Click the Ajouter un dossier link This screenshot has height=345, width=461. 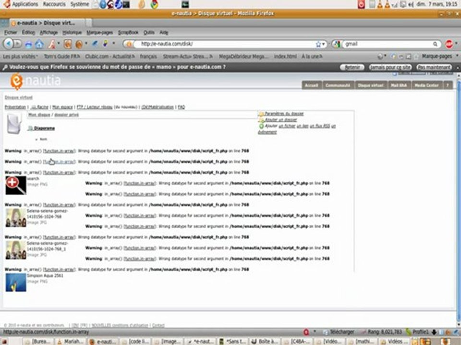[281, 120]
